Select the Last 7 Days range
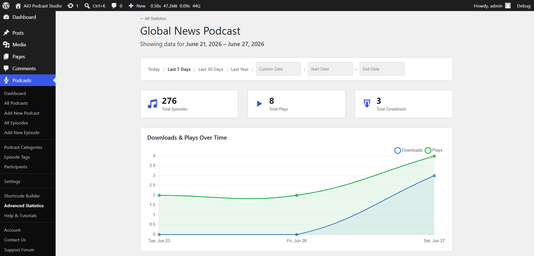 [179, 69]
